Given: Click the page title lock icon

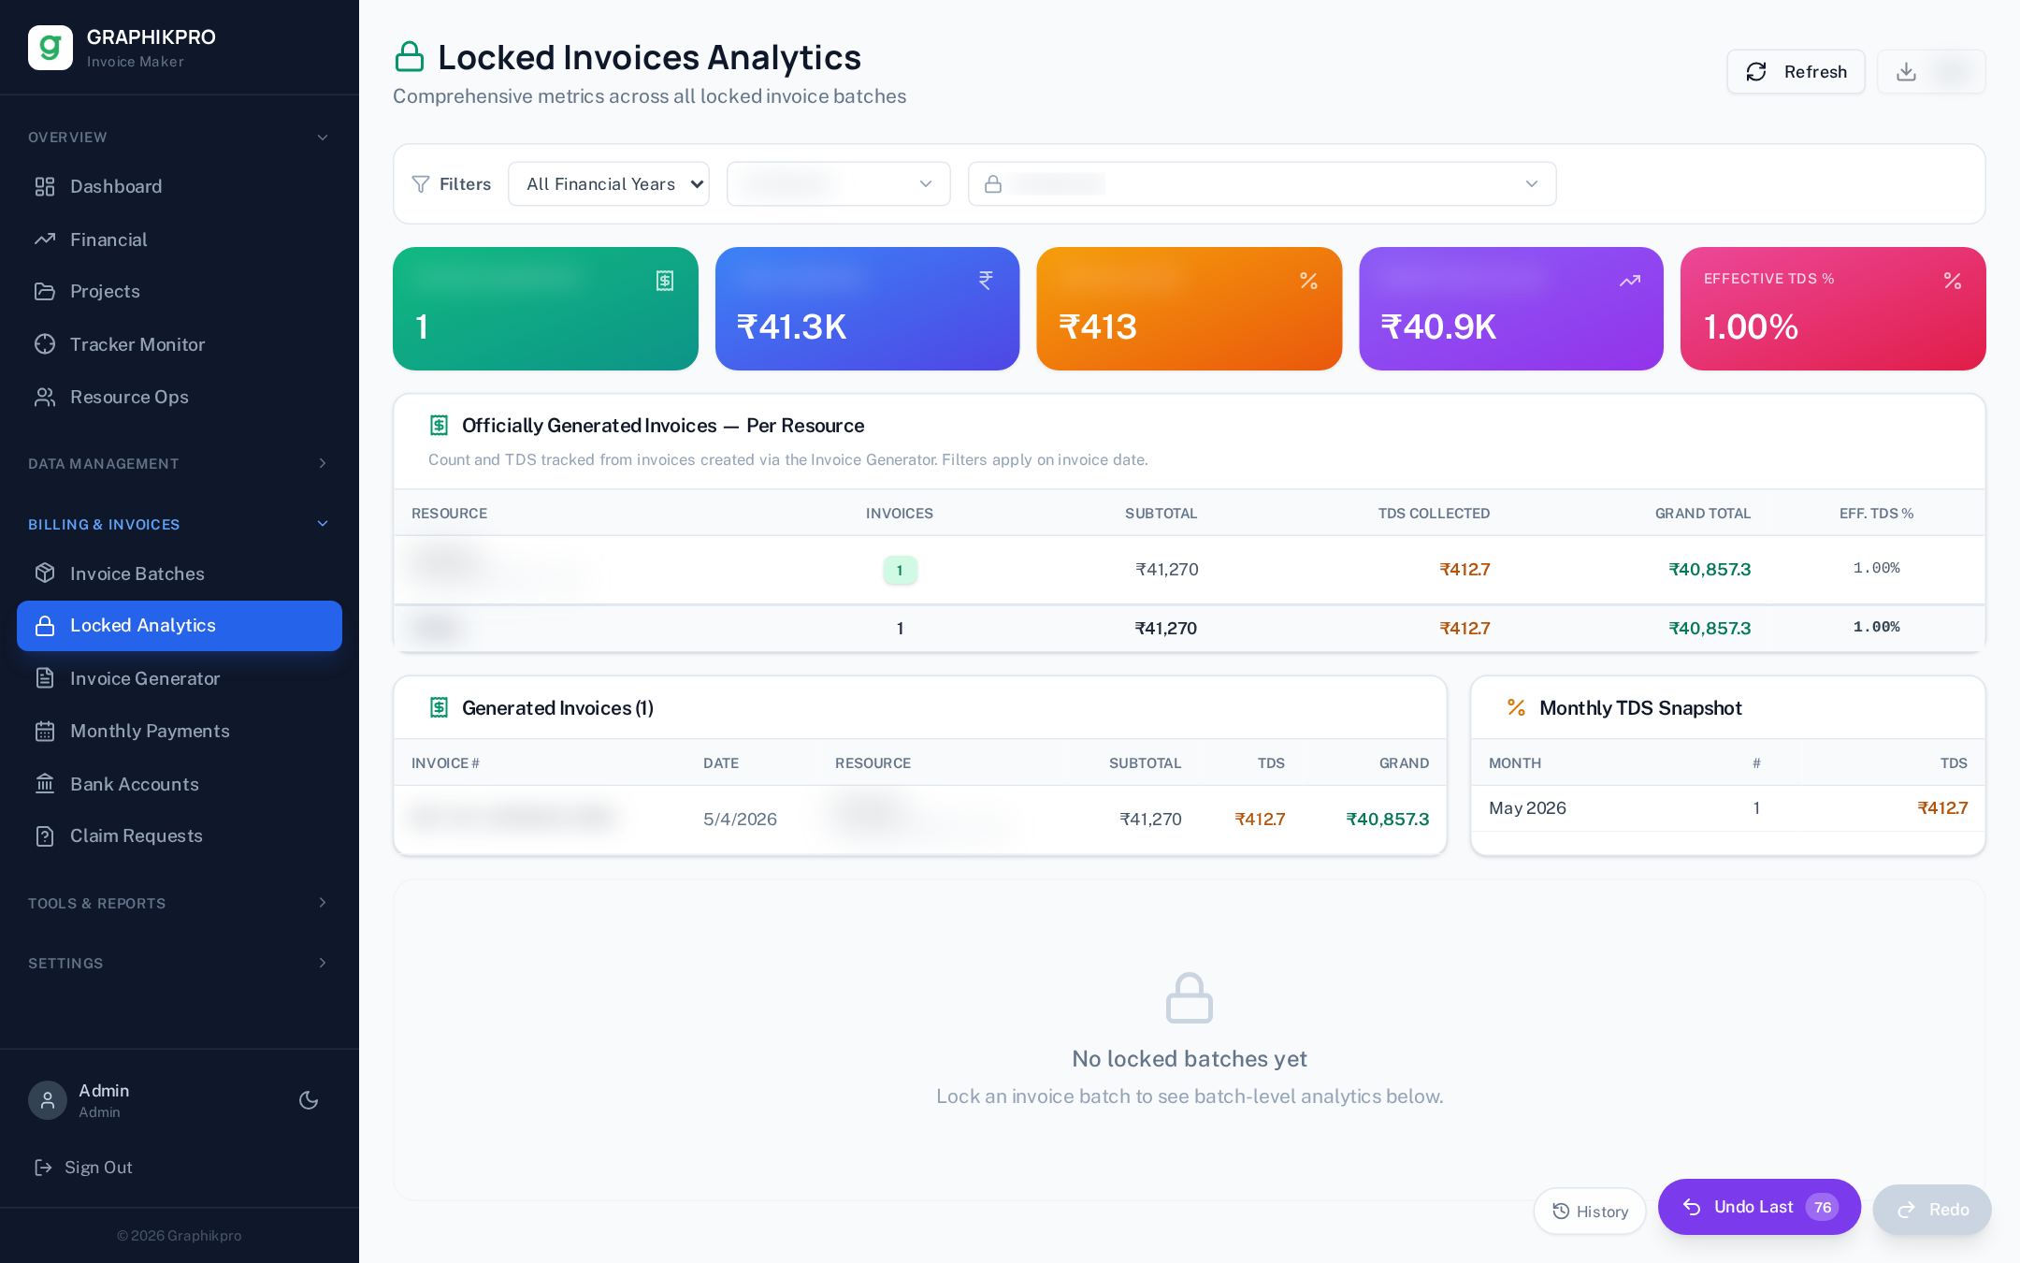Looking at the screenshot, I should [410, 57].
